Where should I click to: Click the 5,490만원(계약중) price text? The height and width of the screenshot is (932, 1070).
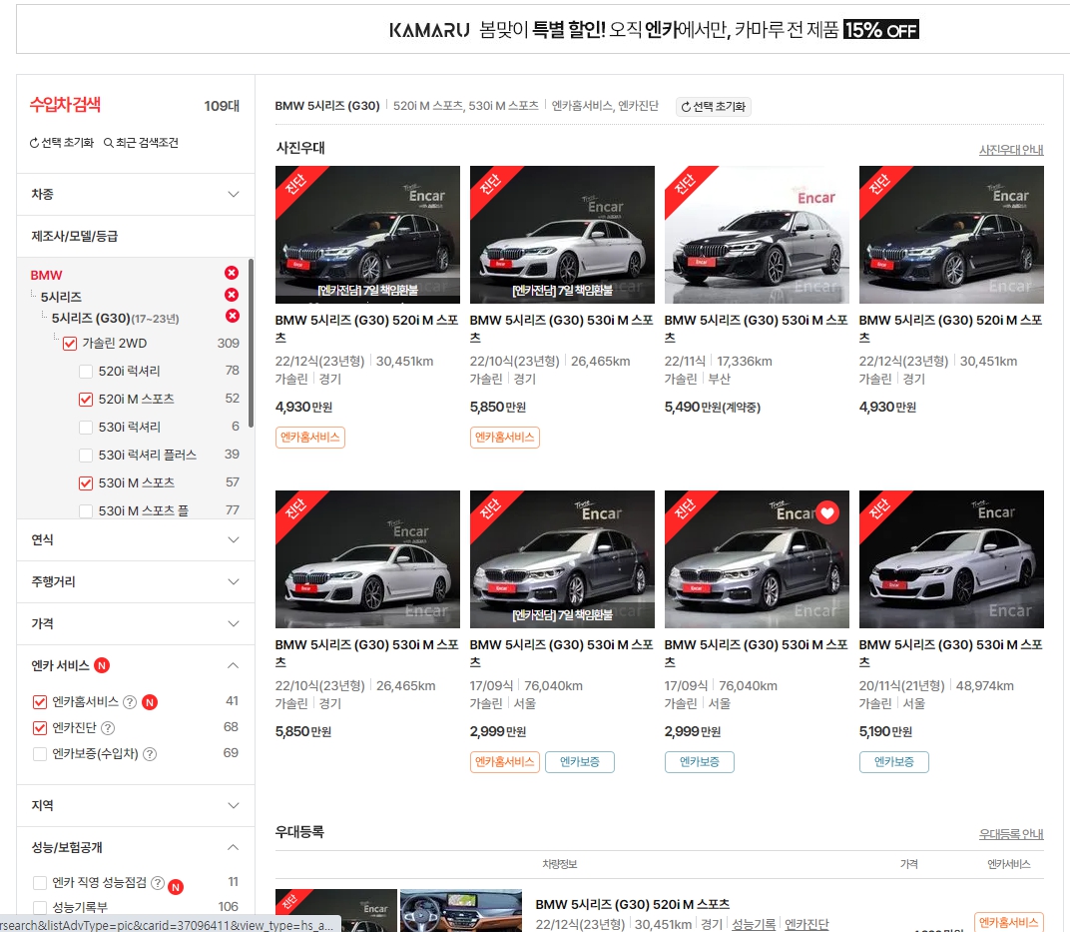pos(713,407)
